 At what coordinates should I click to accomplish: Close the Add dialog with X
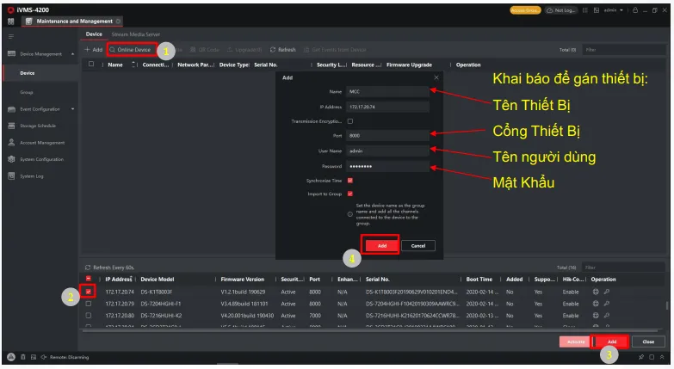[x=436, y=77]
